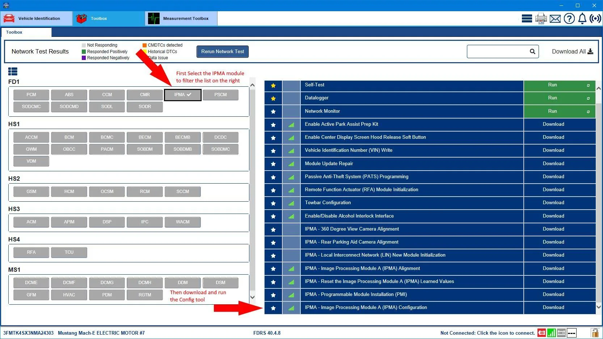The height and width of the screenshot is (339, 603).
Task: Select the ABS module button
Action: (69, 95)
